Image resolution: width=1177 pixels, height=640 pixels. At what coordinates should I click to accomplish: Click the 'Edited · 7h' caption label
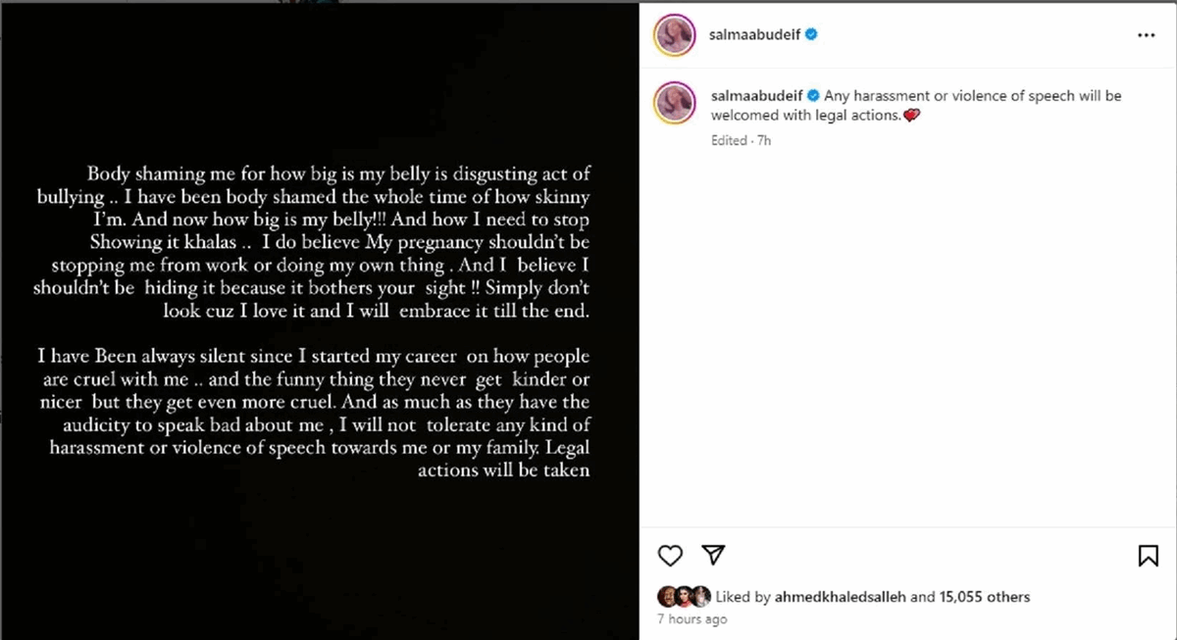(741, 140)
